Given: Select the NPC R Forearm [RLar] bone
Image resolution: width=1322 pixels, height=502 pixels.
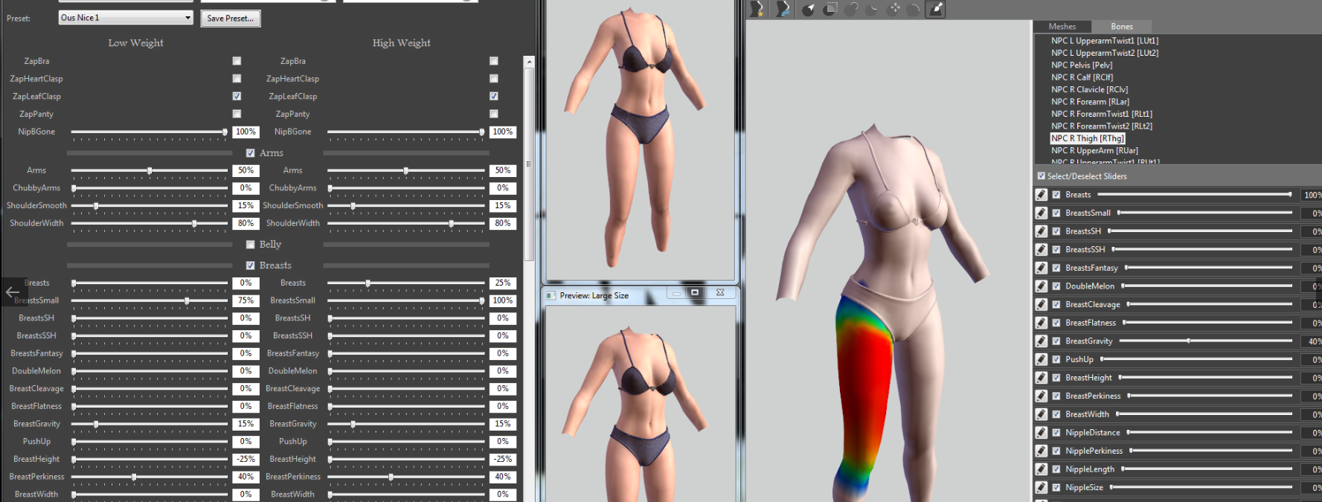Looking at the screenshot, I should [1090, 102].
